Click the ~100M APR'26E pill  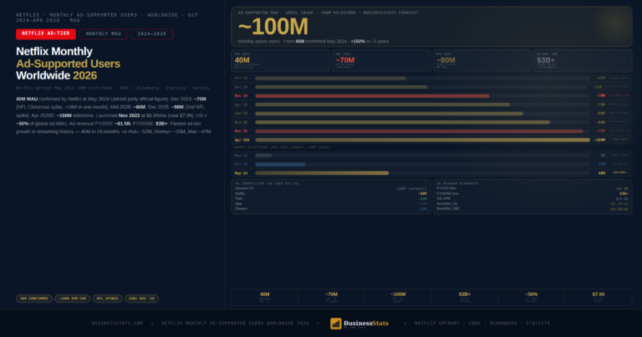(73, 299)
